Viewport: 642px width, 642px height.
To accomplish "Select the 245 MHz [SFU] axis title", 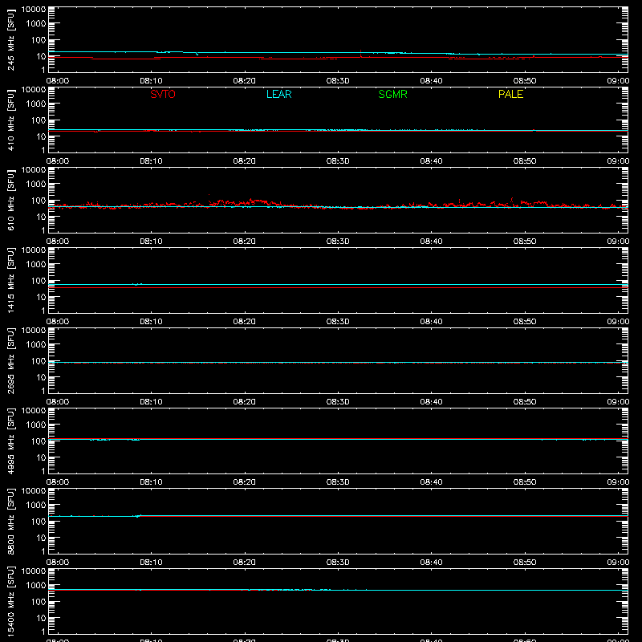I will [x=10, y=39].
